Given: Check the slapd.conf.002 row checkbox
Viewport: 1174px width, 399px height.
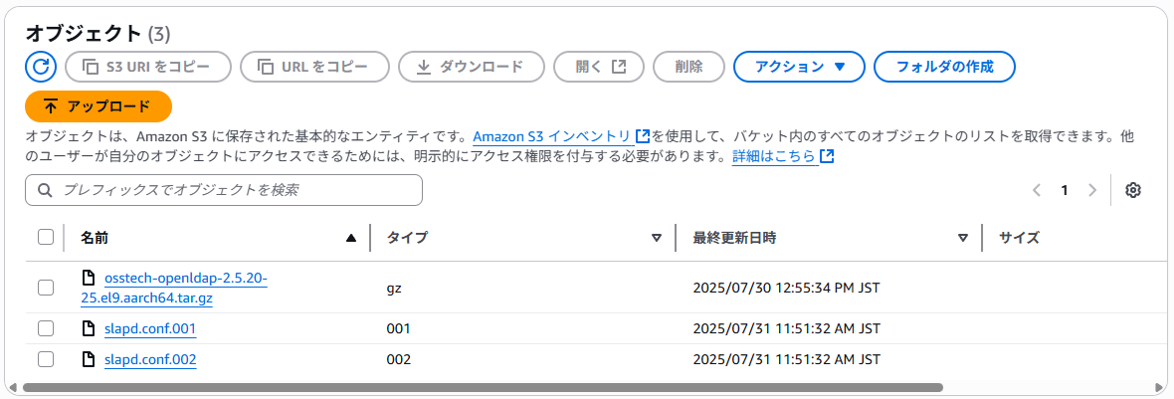Looking at the screenshot, I should tap(46, 359).
